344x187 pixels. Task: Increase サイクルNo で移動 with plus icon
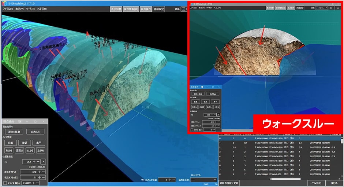[x=169, y=180]
